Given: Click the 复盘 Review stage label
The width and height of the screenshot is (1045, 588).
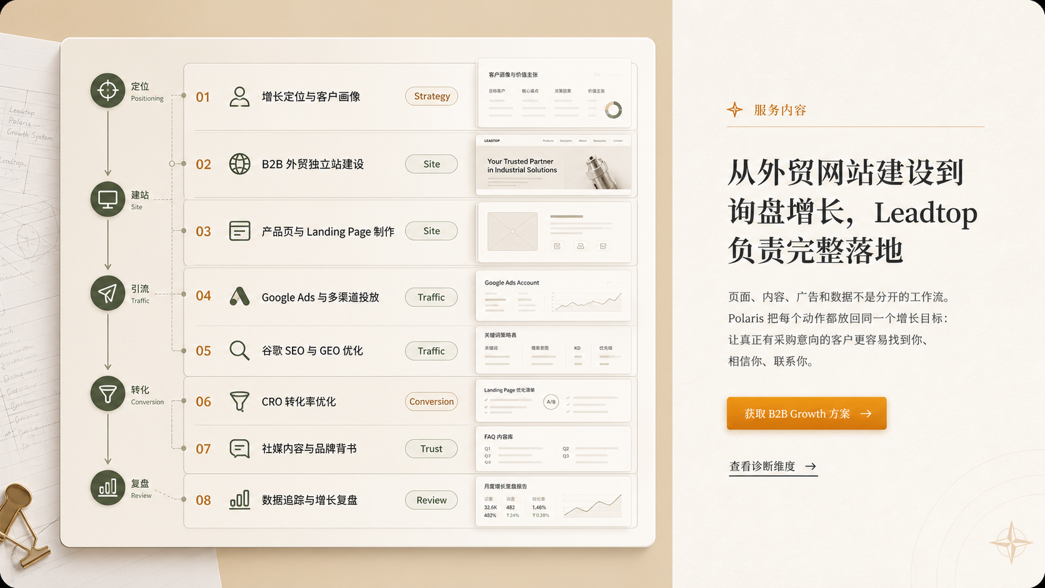Looking at the screenshot, I should click(x=141, y=489).
